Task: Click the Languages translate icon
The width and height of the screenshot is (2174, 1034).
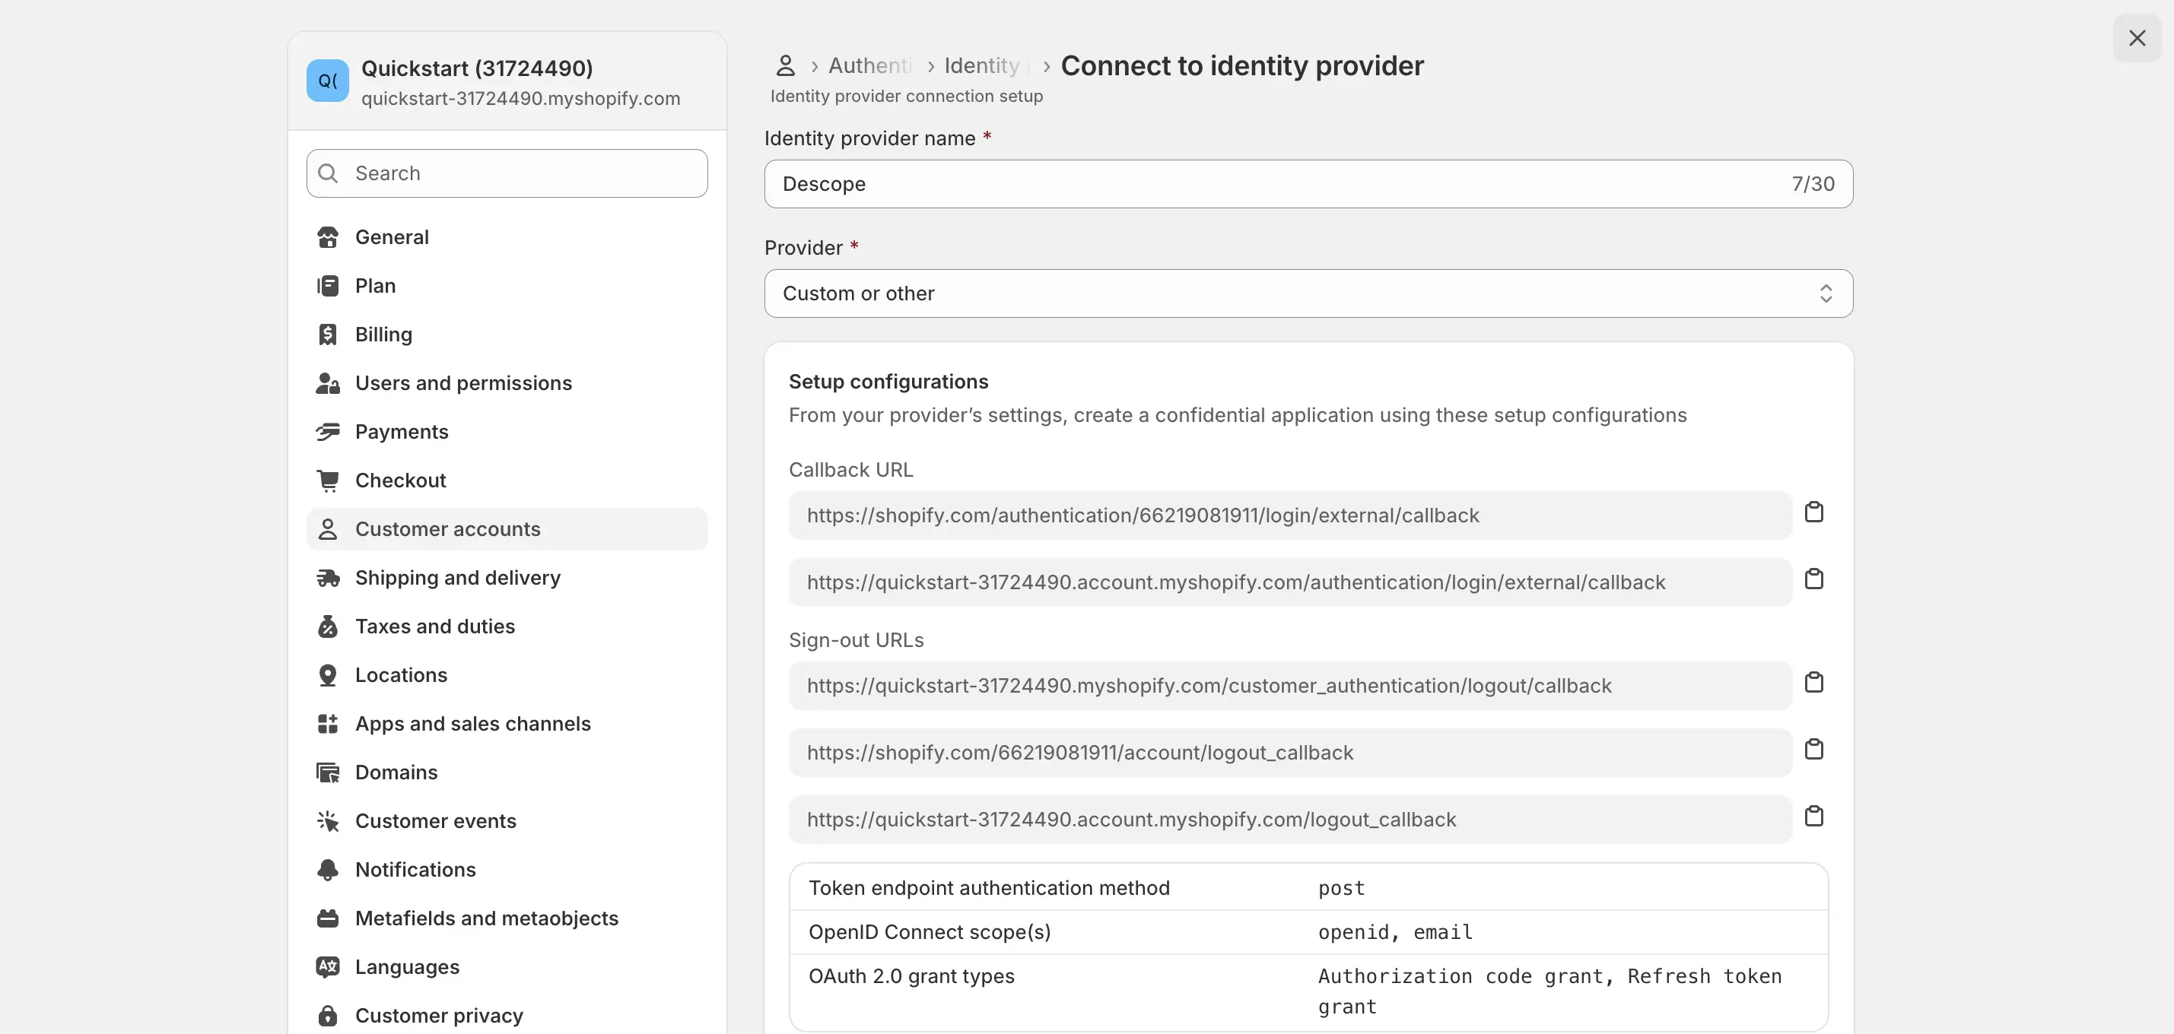Action: pyautogui.click(x=327, y=966)
